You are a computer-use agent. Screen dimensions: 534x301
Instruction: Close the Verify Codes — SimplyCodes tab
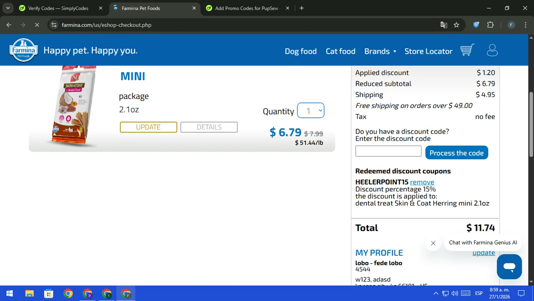pyautogui.click(x=101, y=8)
